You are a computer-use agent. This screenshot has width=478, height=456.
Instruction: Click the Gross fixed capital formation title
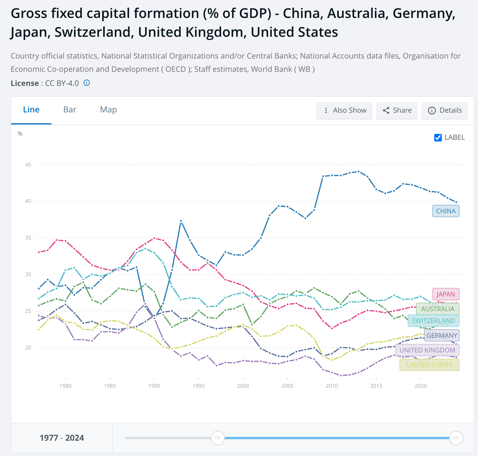[x=233, y=23]
